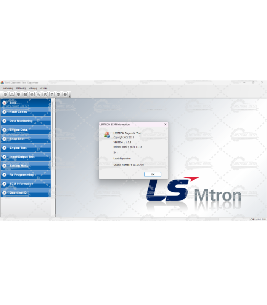
Task: Open the HELP(H) menu
Action: [43, 88]
